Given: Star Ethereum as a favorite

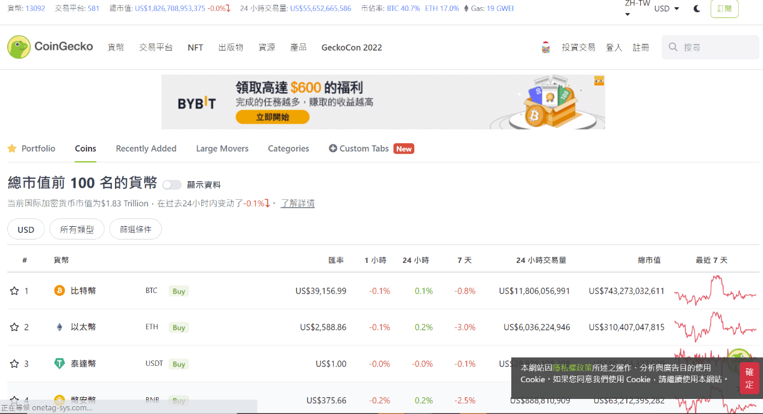Looking at the screenshot, I should (13, 327).
